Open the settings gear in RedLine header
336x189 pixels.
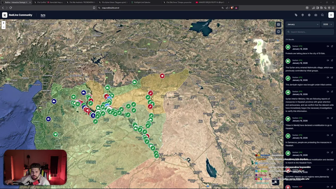pyautogui.click(x=309, y=15)
